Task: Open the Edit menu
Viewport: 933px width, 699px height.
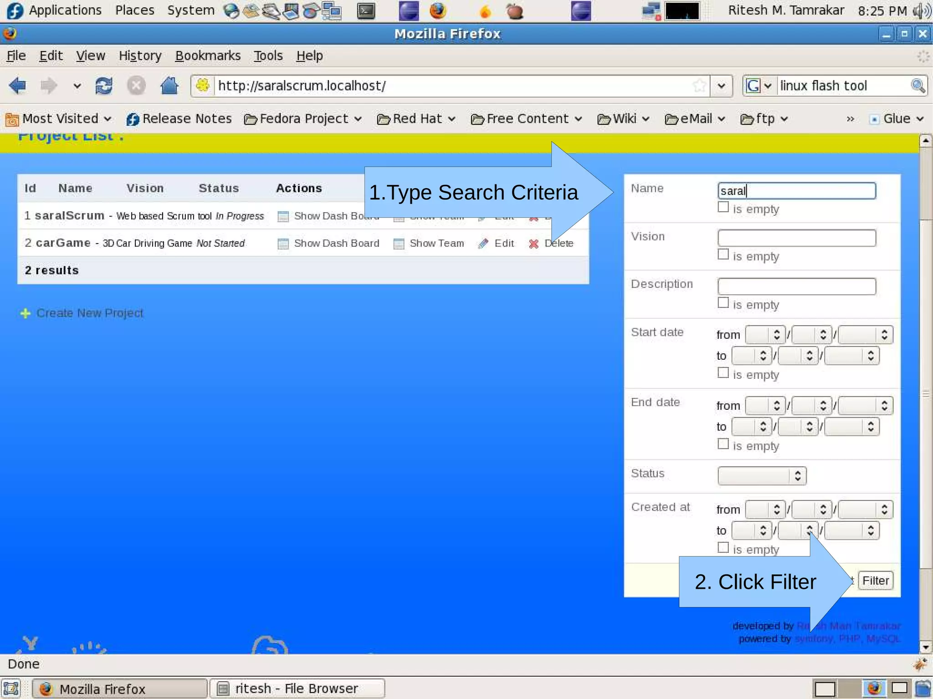Action: tap(51, 56)
